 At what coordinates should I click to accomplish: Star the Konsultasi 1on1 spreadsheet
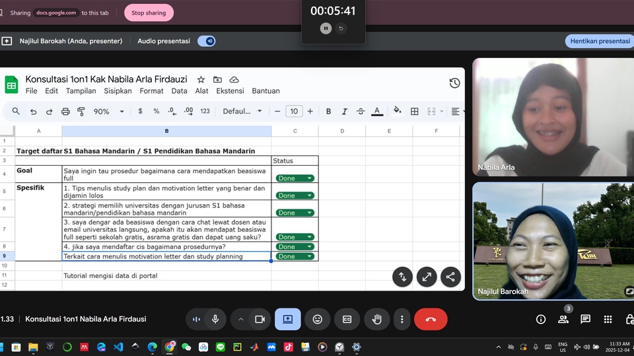tap(201, 80)
